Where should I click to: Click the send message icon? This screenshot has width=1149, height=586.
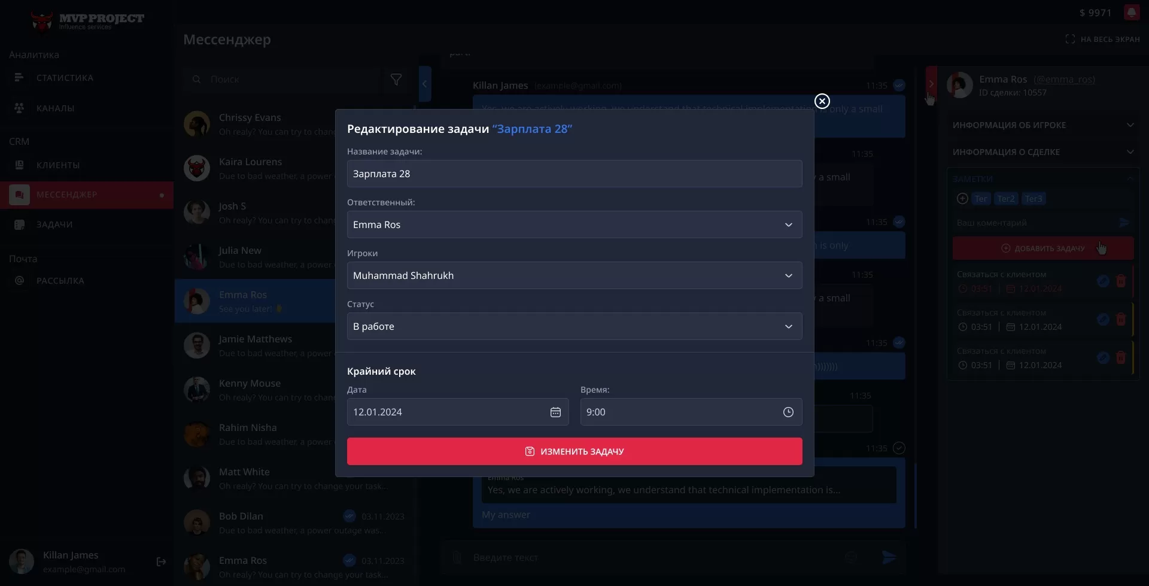[889, 557]
